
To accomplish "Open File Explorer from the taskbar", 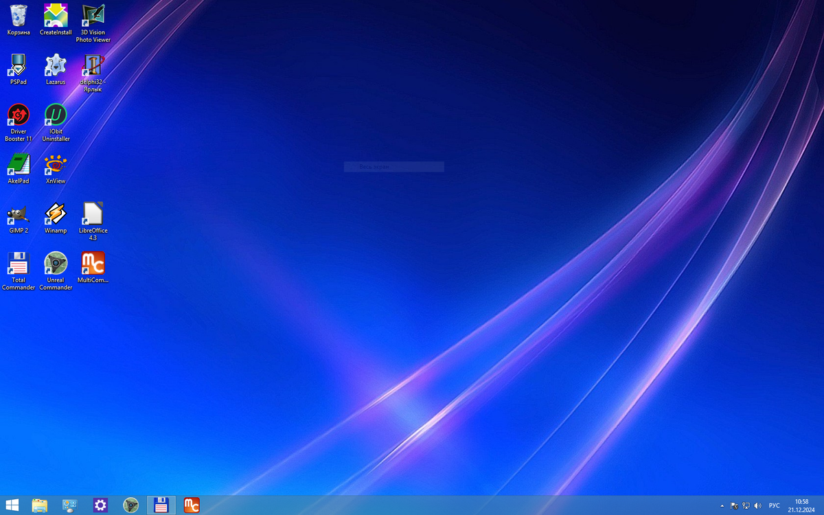I will coord(40,505).
